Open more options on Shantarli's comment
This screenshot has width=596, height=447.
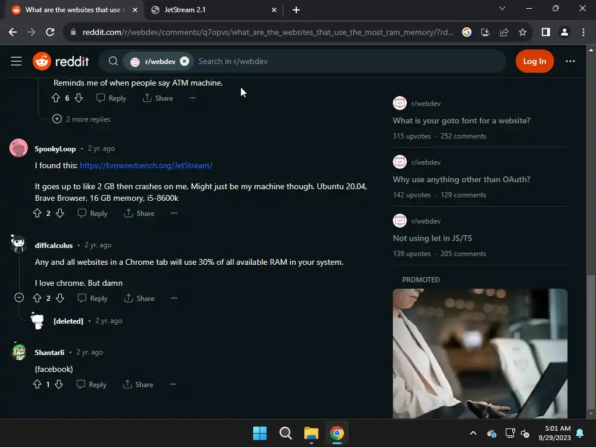tap(172, 384)
